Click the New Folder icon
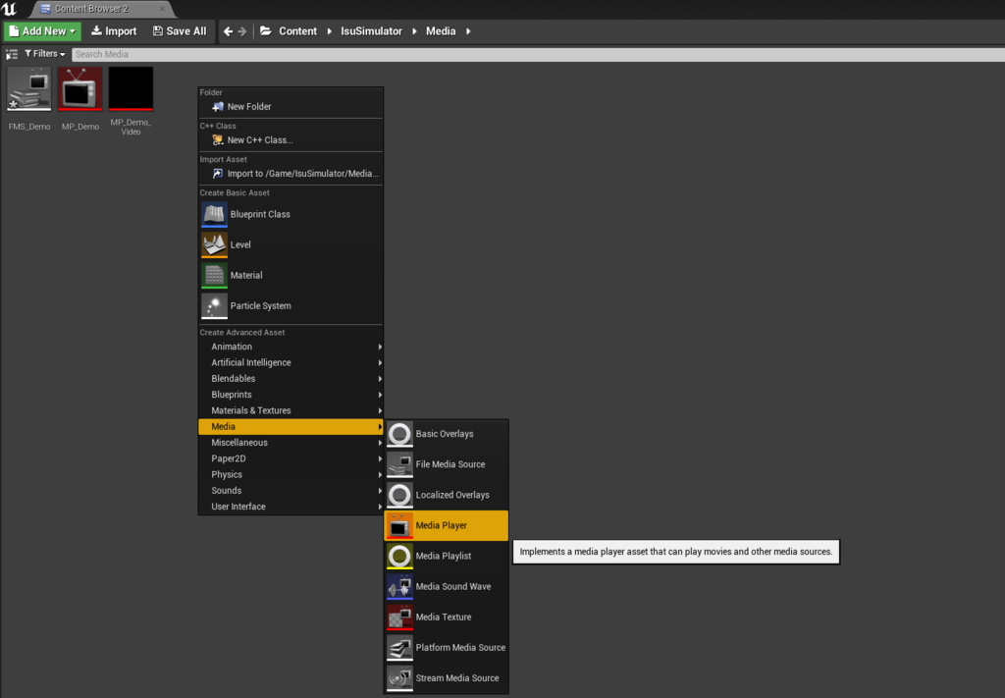 [x=218, y=106]
